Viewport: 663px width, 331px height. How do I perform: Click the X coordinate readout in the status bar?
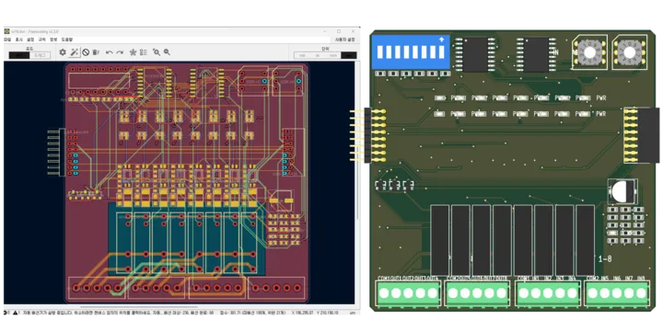pyautogui.click(x=303, y=313)
